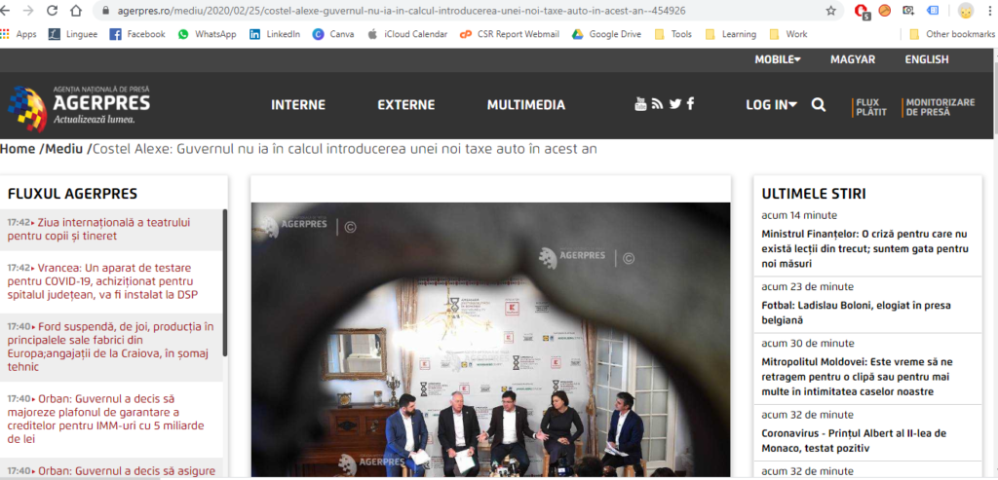Screen dimensions: 998x480
Task: Open the Facebook bookmark
Action: click(x=136, y=34)
